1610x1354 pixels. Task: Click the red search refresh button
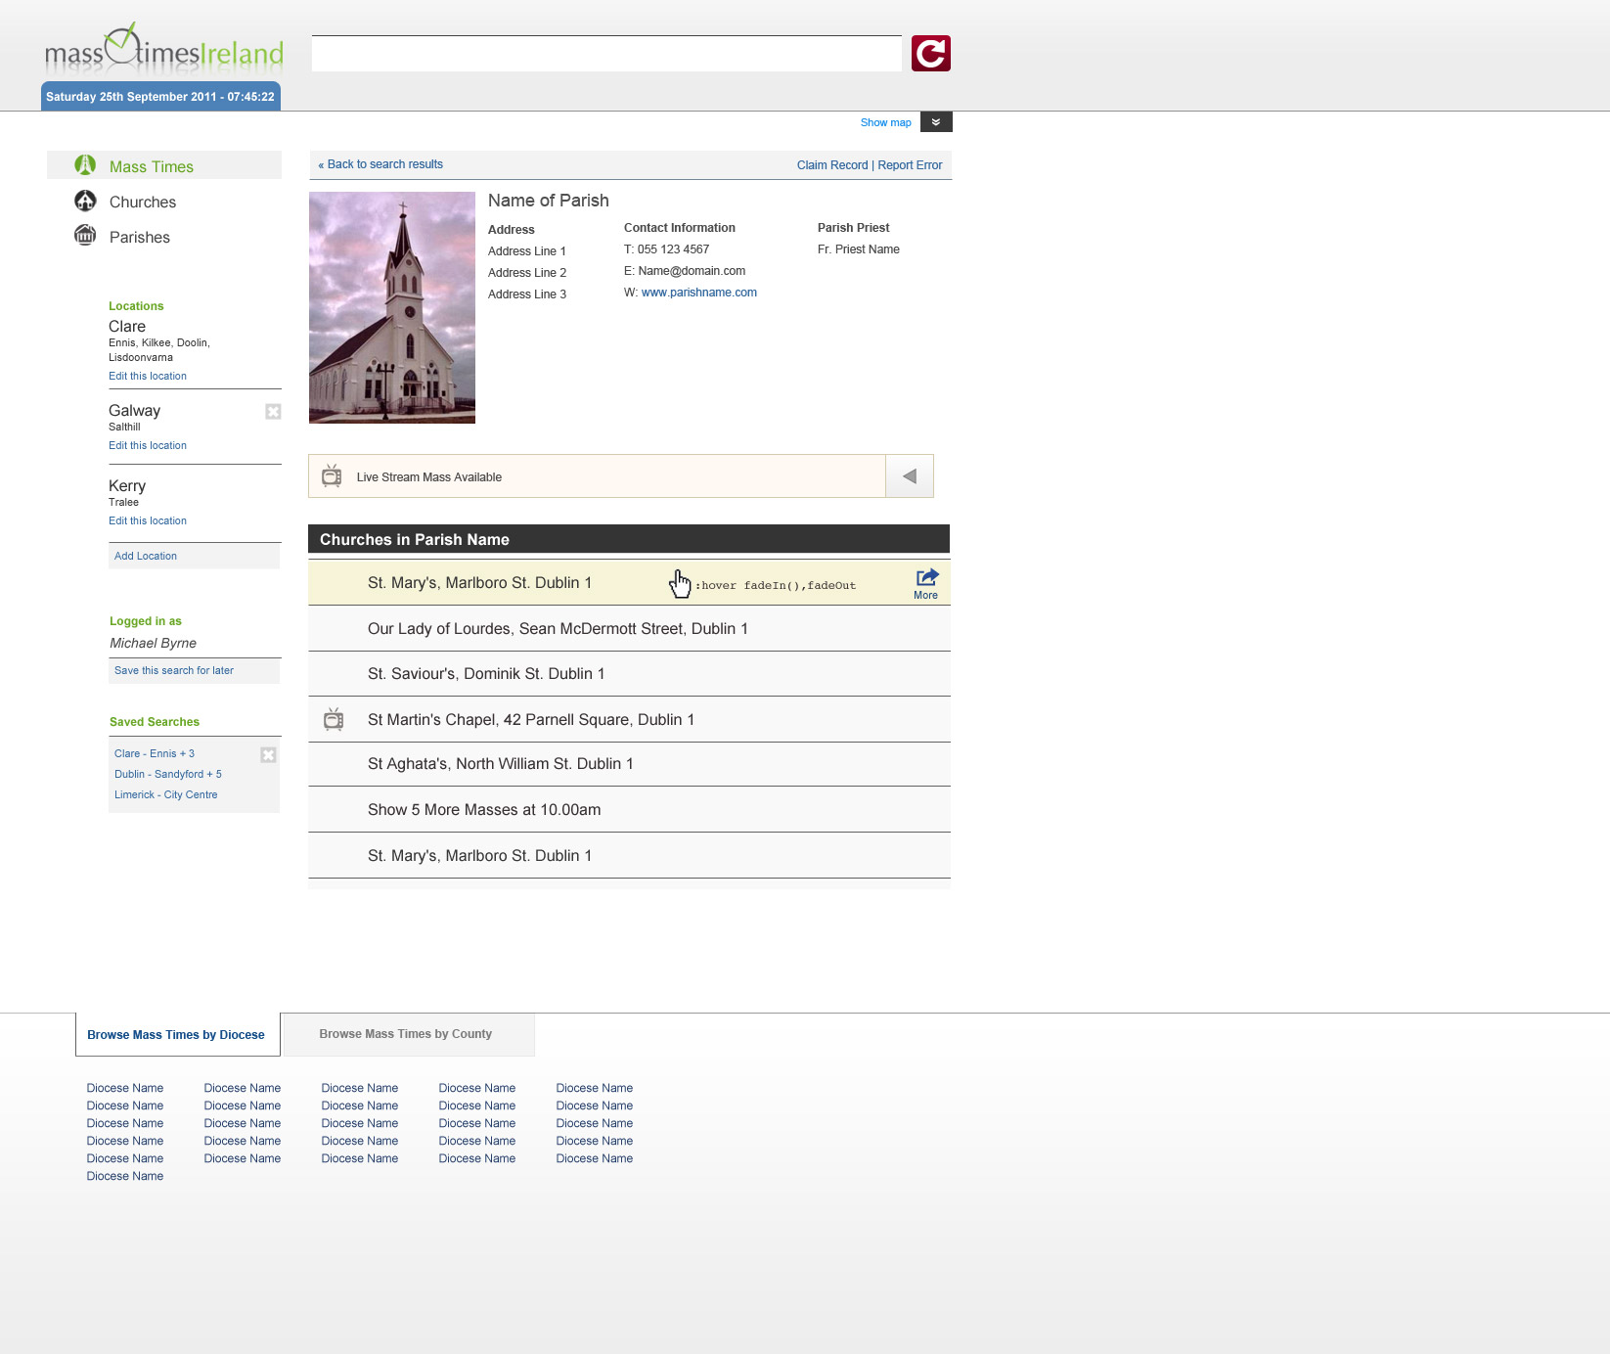click(x=930, y=54)
